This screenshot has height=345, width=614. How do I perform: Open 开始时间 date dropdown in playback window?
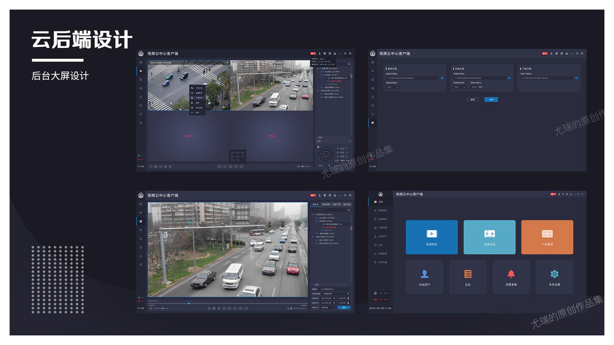tap(328, 298)
